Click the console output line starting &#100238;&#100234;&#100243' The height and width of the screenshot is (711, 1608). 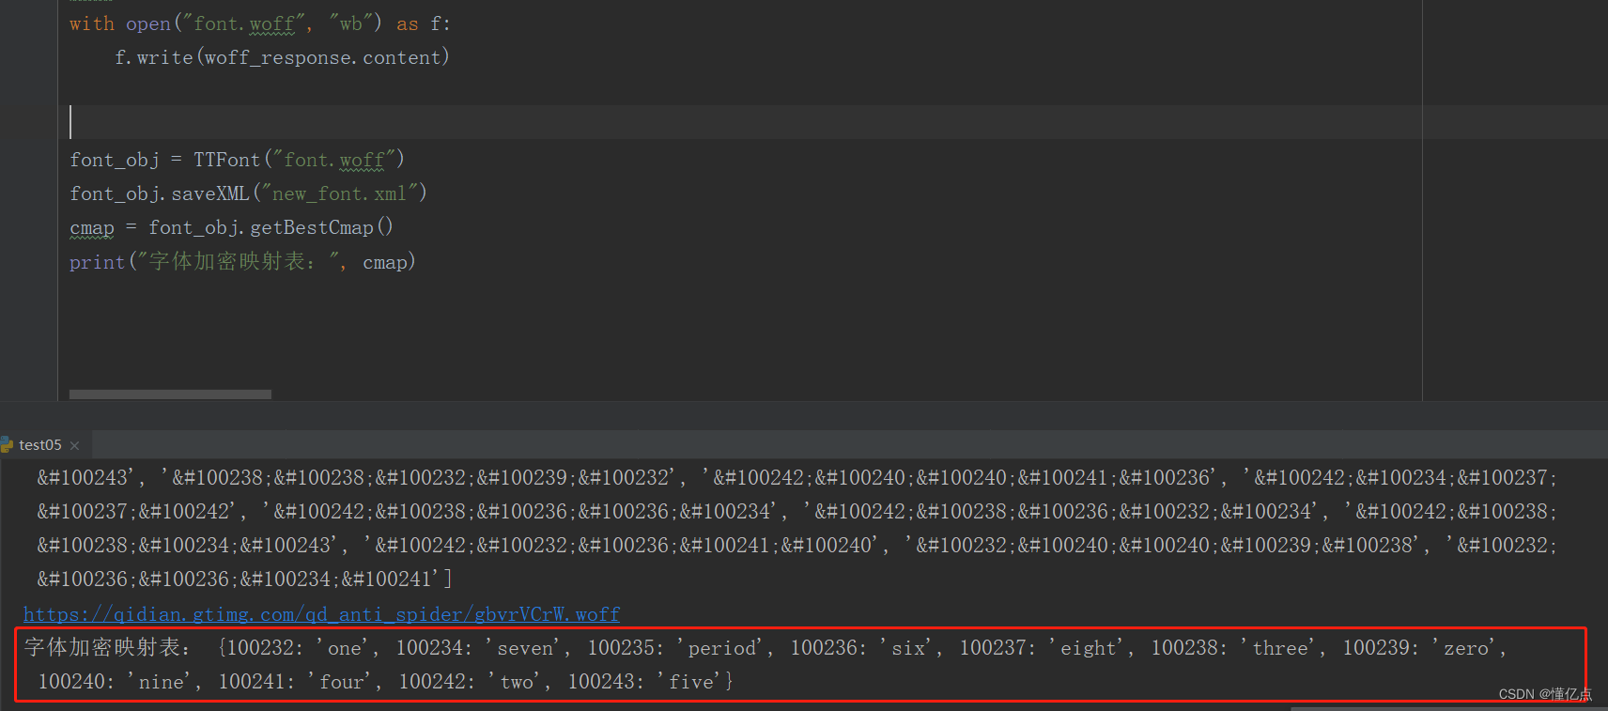[796, 545]
